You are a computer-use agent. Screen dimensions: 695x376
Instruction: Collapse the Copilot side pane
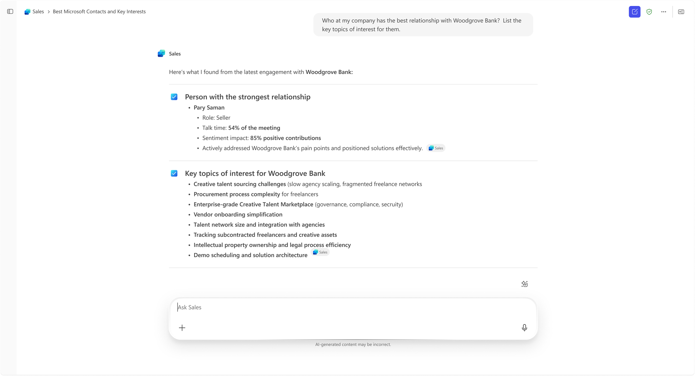pos(681,12)
